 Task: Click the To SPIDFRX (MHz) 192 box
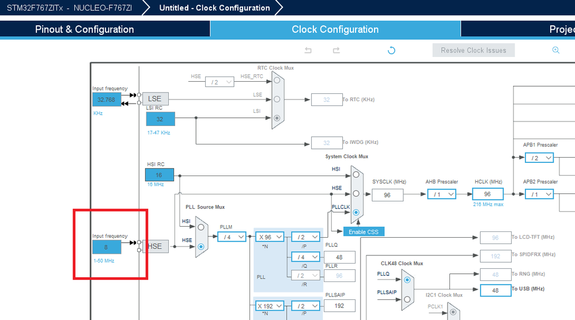495,256
